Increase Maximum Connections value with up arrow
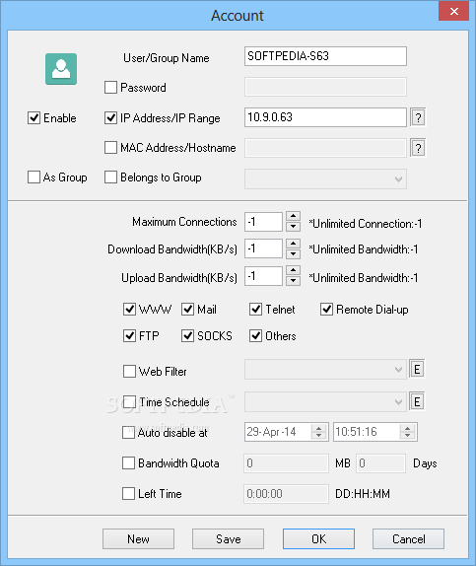The height and width of the screenshot is (566, 476). 293,217
